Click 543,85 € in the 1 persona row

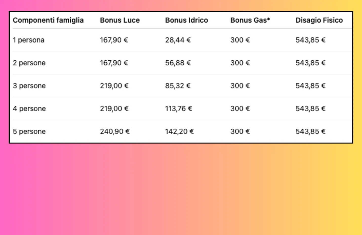[x=310, y=40]
